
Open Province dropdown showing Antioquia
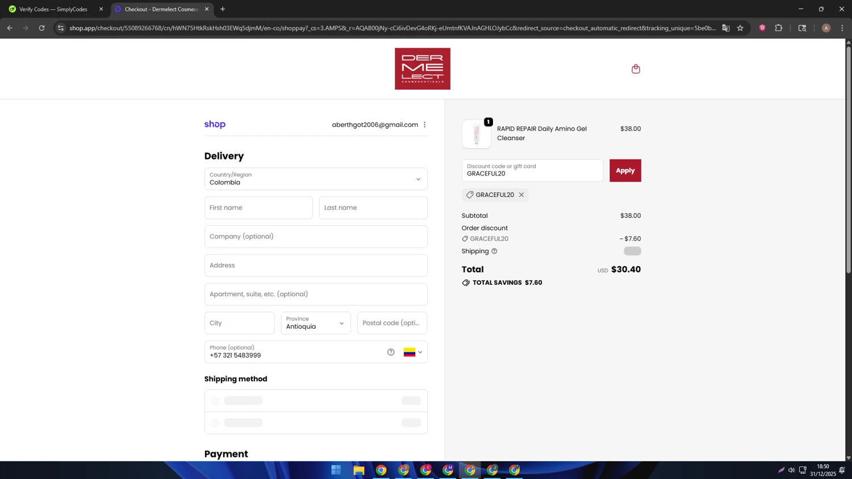pyautogui.click(x=316, y=323)
